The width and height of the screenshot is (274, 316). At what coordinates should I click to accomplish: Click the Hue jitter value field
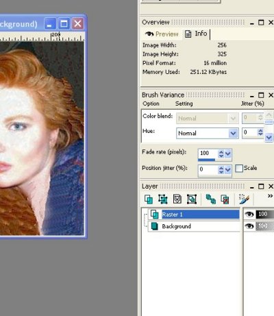[250, 132]
